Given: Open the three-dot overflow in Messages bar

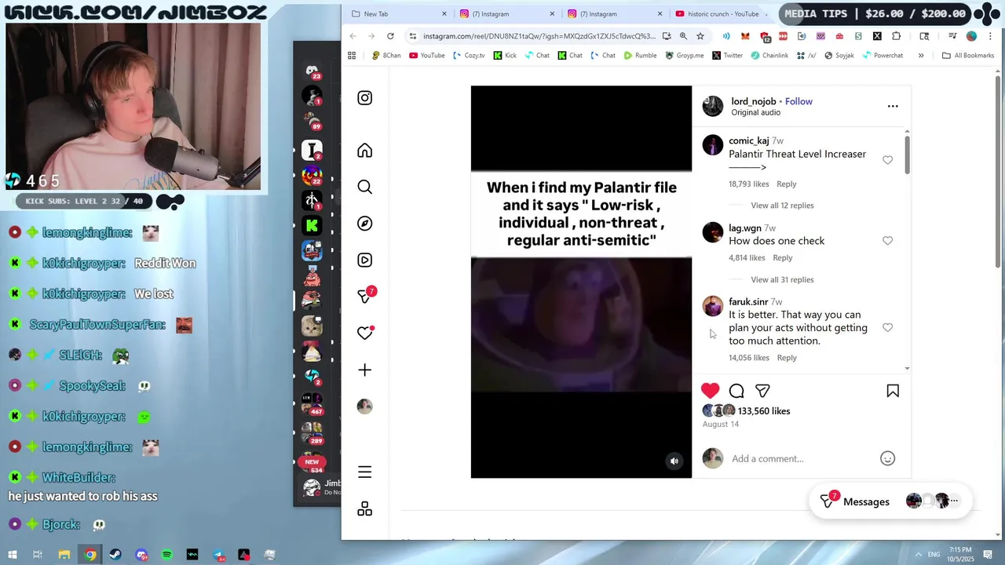Looking at the screenshot, I should point(954,501).
